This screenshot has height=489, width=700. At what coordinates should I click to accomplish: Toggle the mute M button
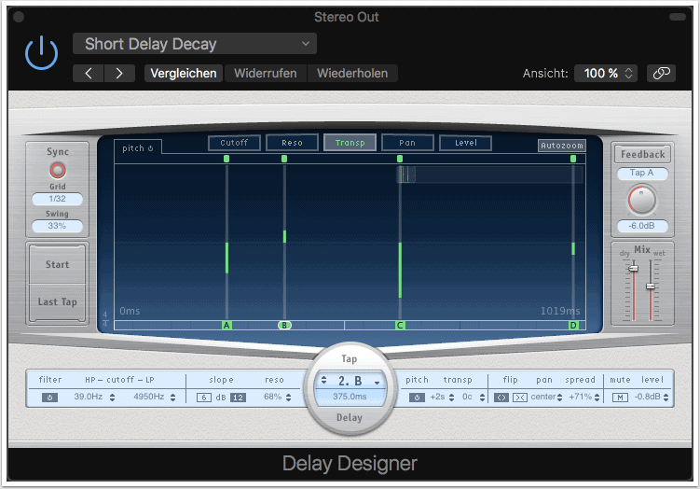[619, 398]
